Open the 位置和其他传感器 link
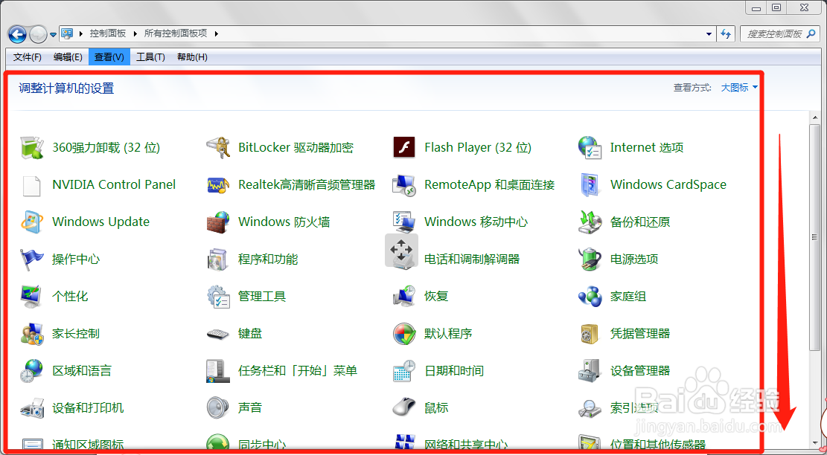Image resolution: width=827 pixels, height=455 pixels. pyautogui.click(x=658, y=445)
